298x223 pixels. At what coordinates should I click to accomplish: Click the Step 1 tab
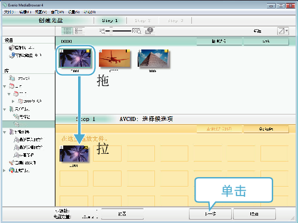pyautogui.click(x=110, y=20)
